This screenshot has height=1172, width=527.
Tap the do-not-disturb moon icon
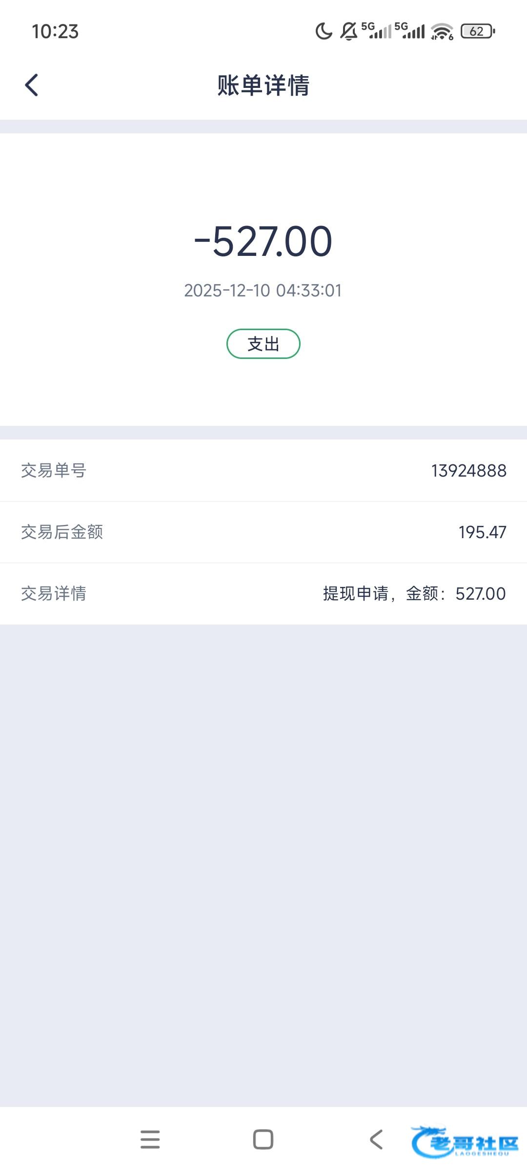point(323,32)
